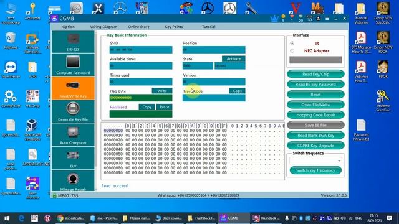Open the user account icon in the title bar
The width and height of the screenshot is (399, 224).
[x=318, y=18]
